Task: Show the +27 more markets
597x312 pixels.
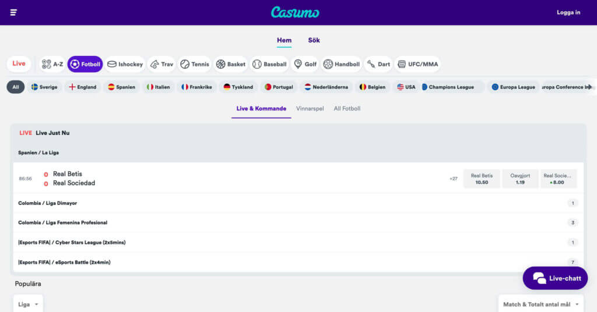Action: pos(453,179)
